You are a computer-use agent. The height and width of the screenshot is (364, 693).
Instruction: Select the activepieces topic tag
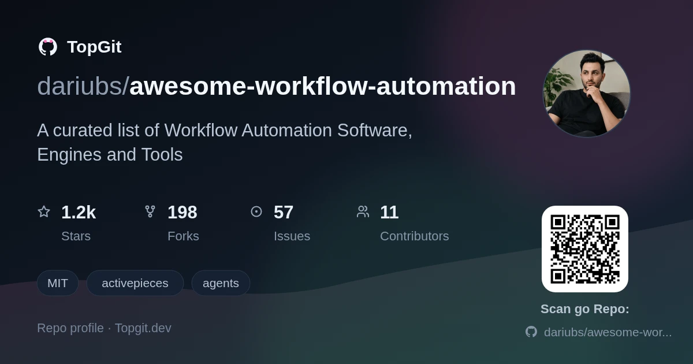(x=135, y=283)
